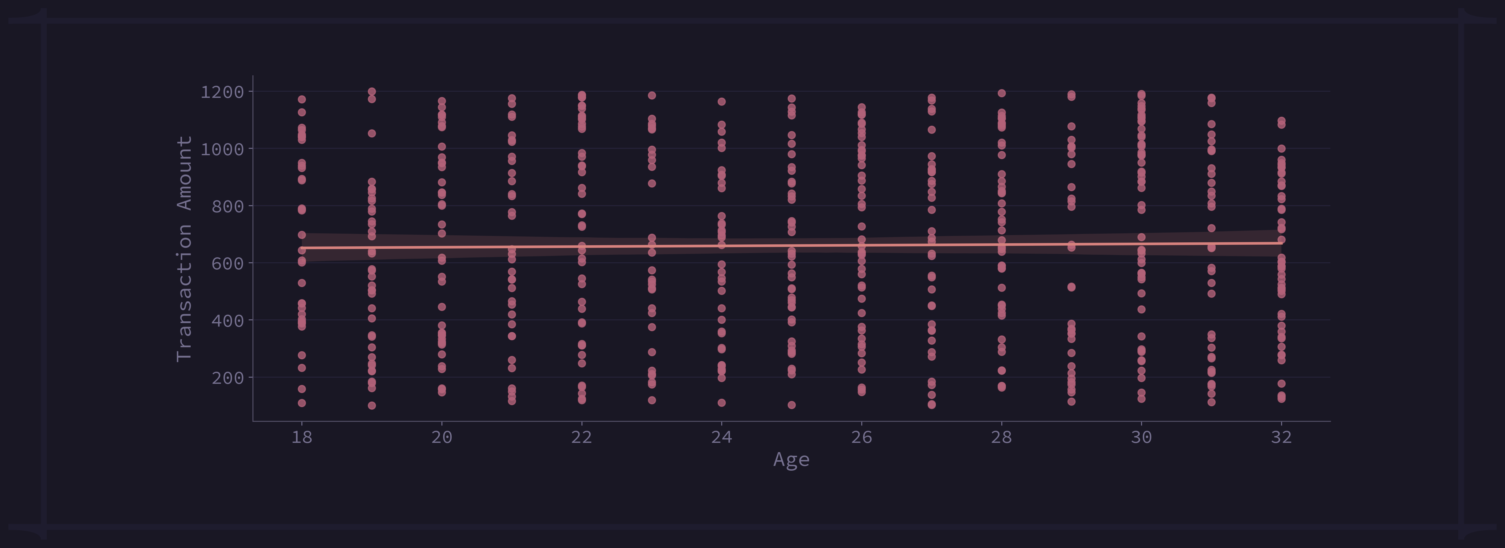The height and width of the screenshot is (548, 1505).
Task: Click x-axis tick label 20
Action: [x=442, y=437]
